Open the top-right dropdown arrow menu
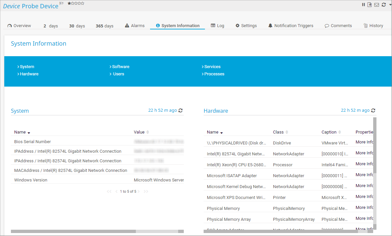This screenshot has height=236, width=392. 390,5
